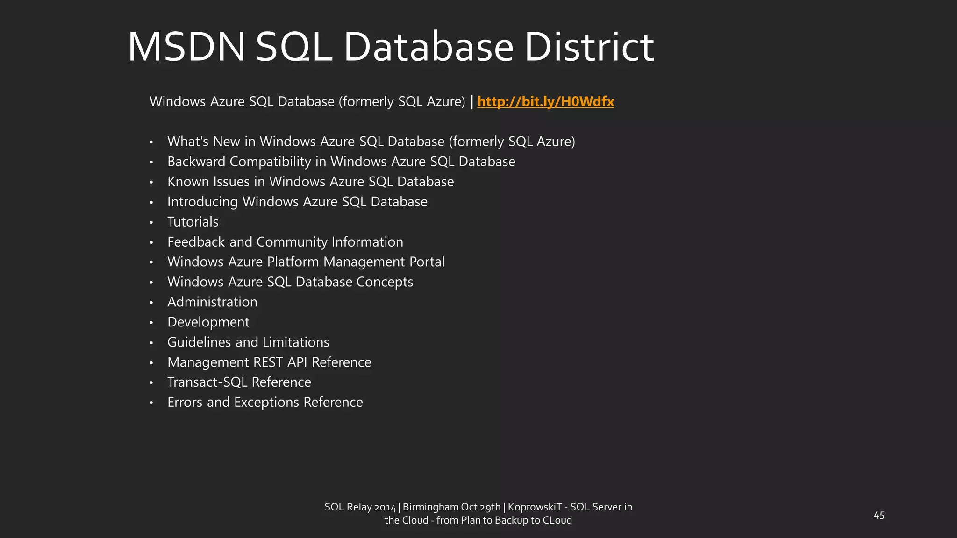
Task: Click the Guidelines and Limitations bullet
Action: [x=249, y=342]
